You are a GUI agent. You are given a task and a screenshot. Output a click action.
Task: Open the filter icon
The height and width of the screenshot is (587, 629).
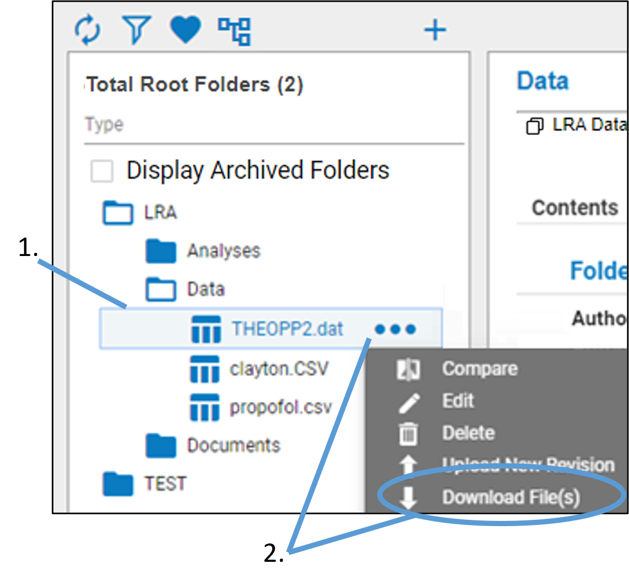click(137, 30)
